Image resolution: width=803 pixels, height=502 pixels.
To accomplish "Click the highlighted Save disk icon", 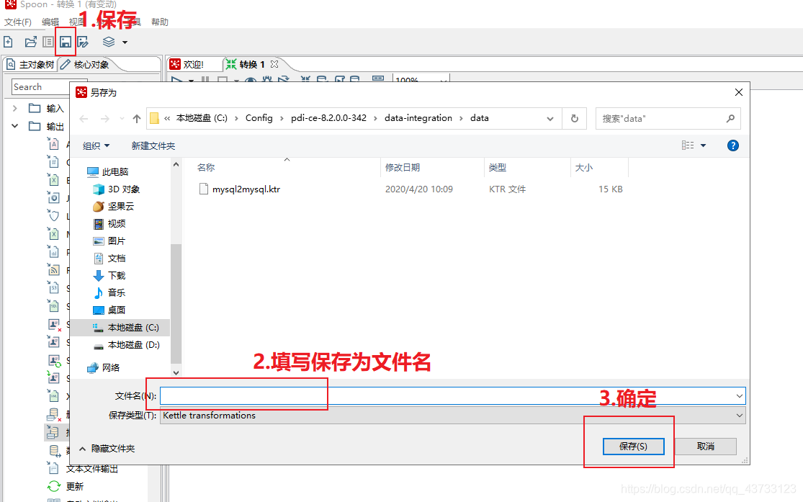I will pos(65,42).
